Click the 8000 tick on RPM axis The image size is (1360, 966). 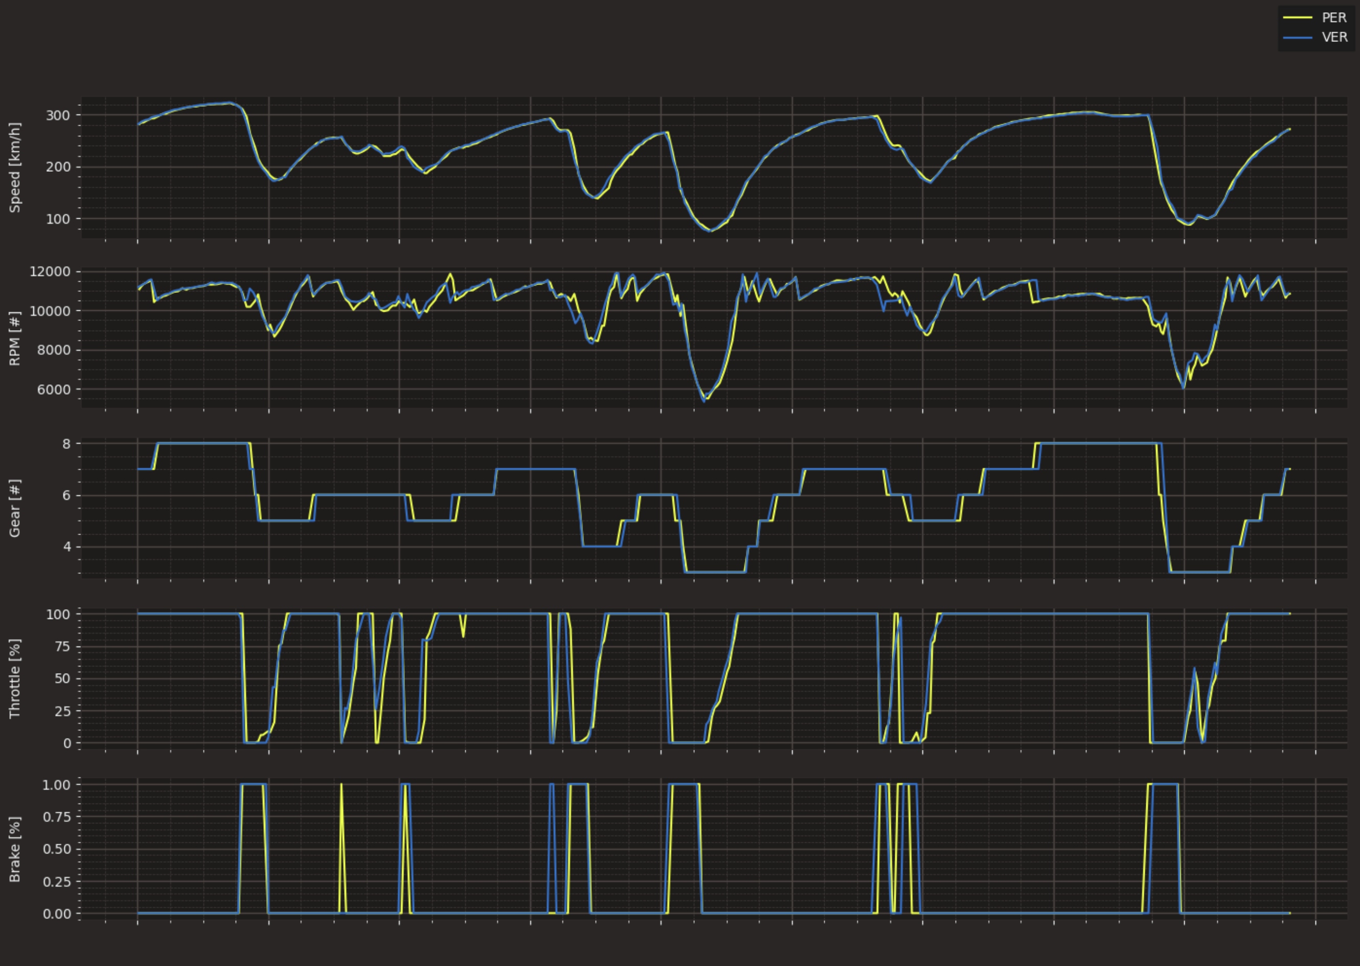pyautogui.click(x=54, y=350)
